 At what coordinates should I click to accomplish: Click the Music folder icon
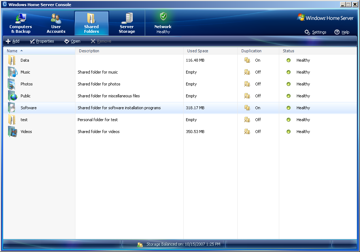12,72
